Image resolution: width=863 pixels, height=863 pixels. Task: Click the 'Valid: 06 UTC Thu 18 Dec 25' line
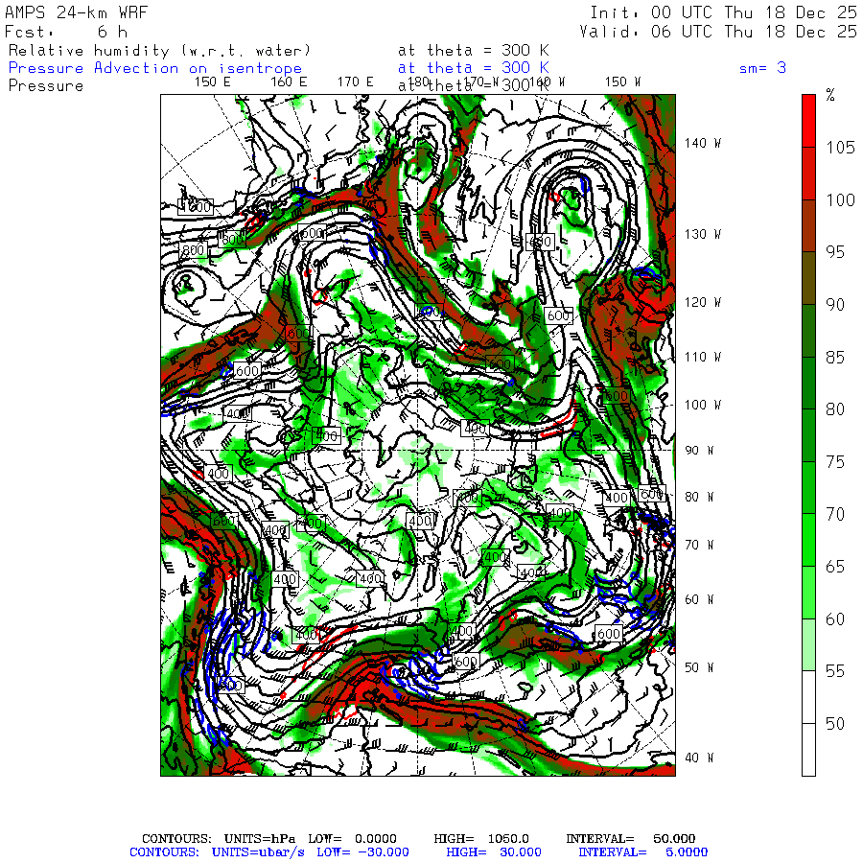pos(717,32)
